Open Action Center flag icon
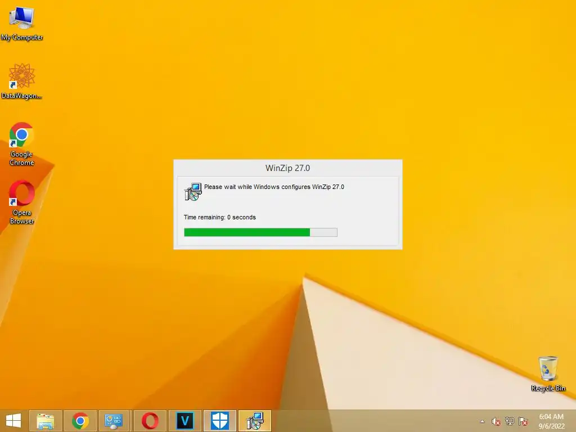Screen dimensions: 576x432 (x=523, y=421)
